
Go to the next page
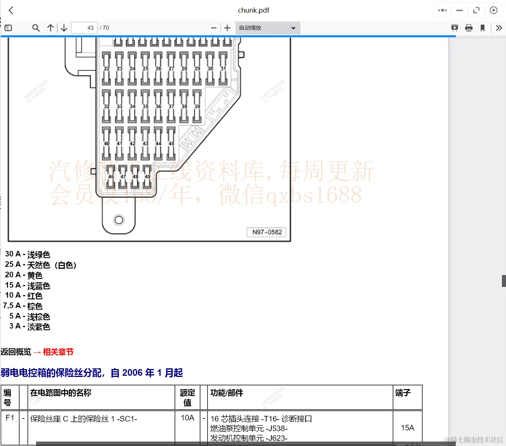[x=64, y=28]
